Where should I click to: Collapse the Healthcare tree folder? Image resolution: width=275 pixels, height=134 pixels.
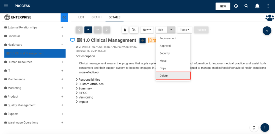62,45
